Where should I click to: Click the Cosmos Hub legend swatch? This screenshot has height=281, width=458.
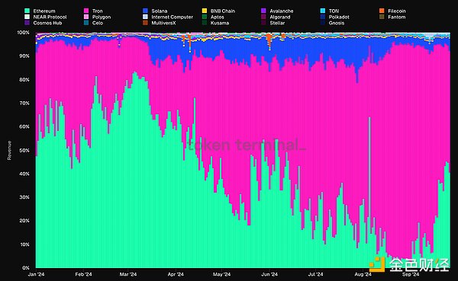(27, 23)
